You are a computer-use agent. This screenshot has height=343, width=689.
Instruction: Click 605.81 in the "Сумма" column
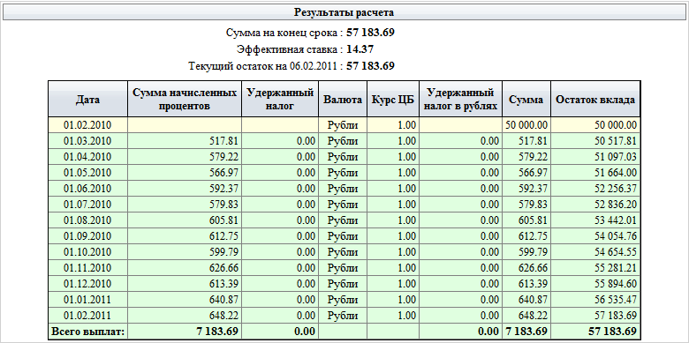526,220
